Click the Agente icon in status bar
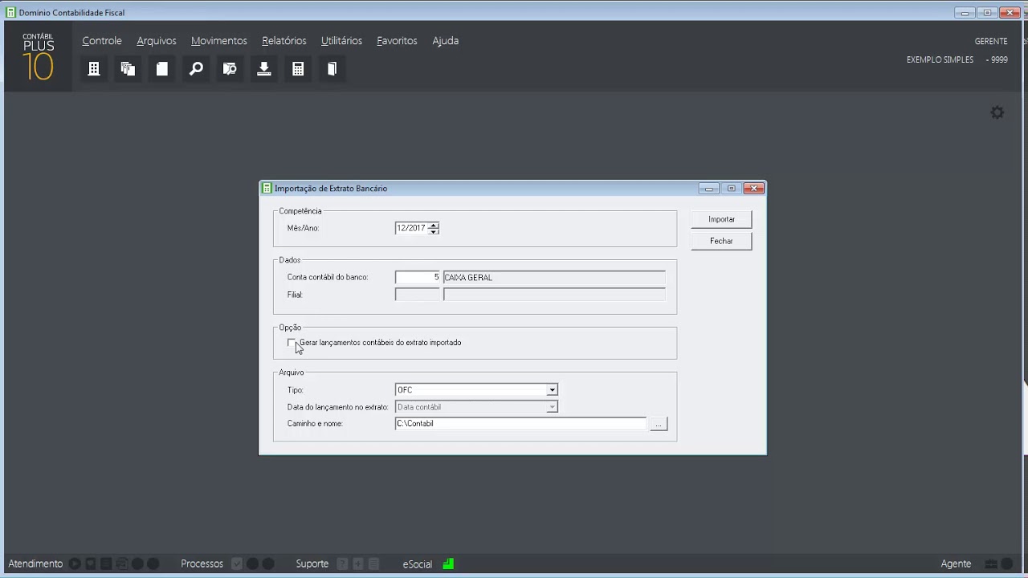The height and width of the screenshot is (578, 1028). point(991,564)
